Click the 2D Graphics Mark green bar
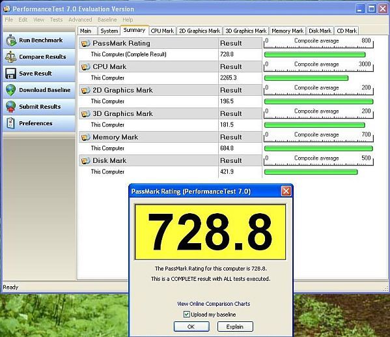 tap(318, 102)
